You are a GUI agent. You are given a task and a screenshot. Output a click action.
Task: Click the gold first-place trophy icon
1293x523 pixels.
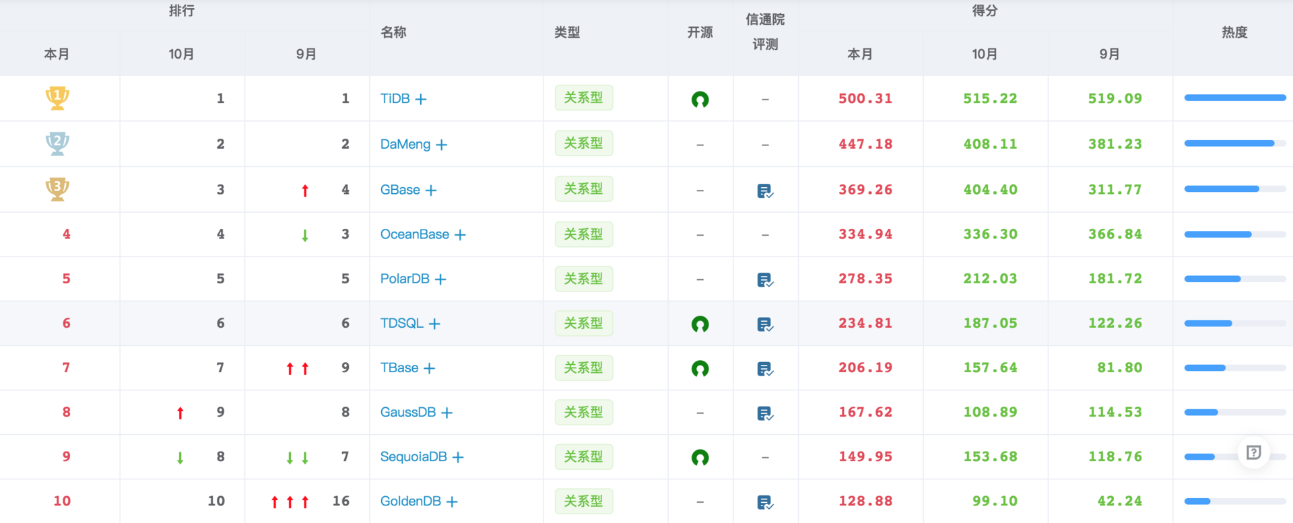point(57,98)
